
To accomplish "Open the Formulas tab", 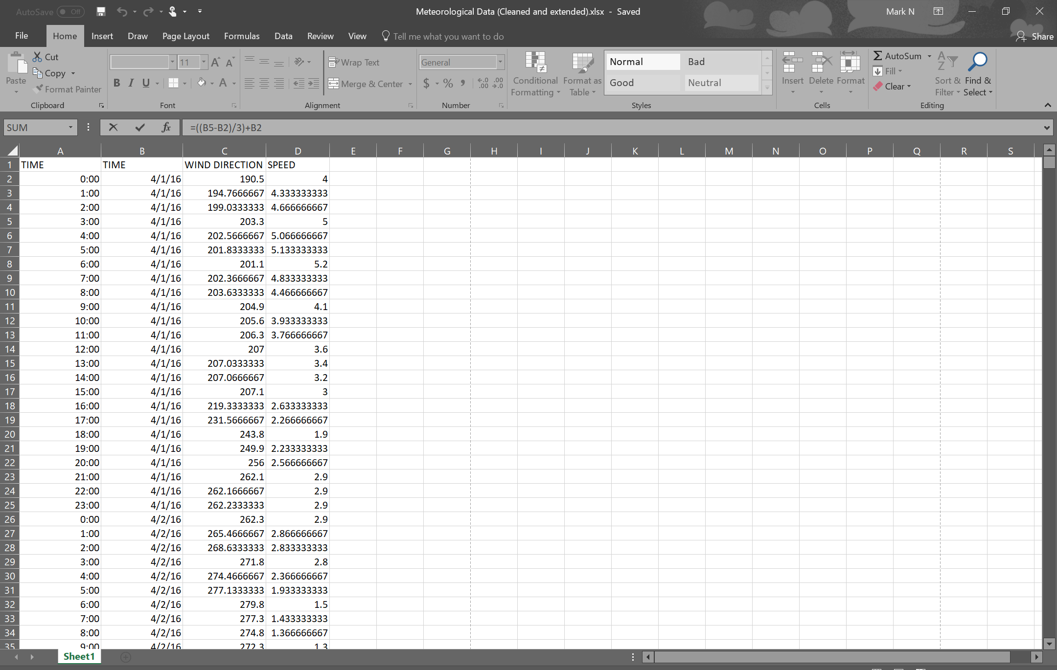I will coord(242,36).
